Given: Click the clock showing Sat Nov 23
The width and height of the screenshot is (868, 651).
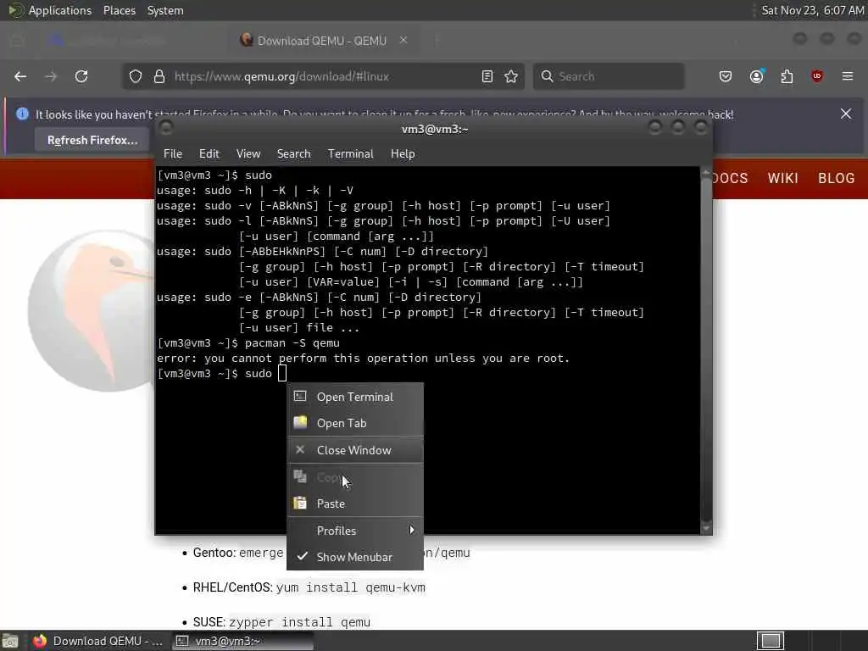Looking at the screenshot, I should 812,10.
